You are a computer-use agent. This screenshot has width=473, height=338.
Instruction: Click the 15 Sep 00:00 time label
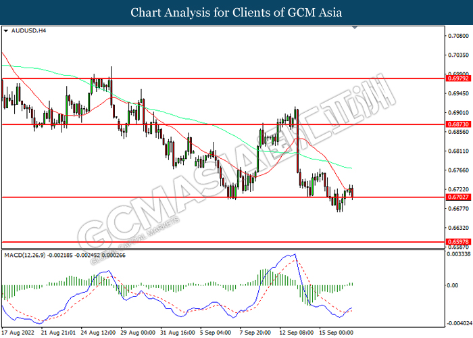(336, 333)
